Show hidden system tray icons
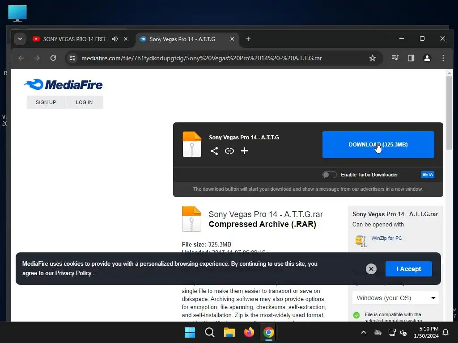The width and height of the screenshot is (458, 343). (x=364, y=332)
